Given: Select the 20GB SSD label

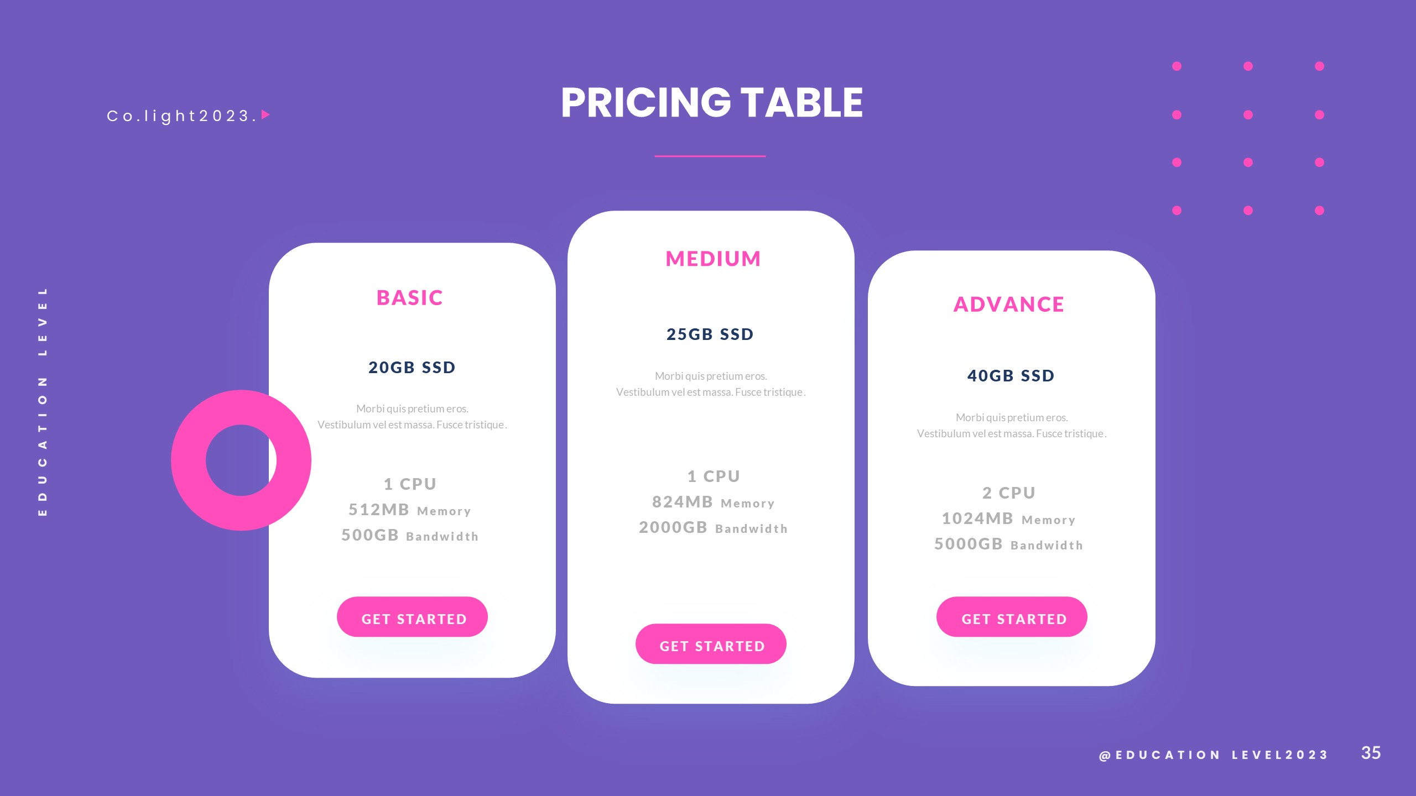Looking at the screenshot, I should pyautogui.click(x=412, y=368).
